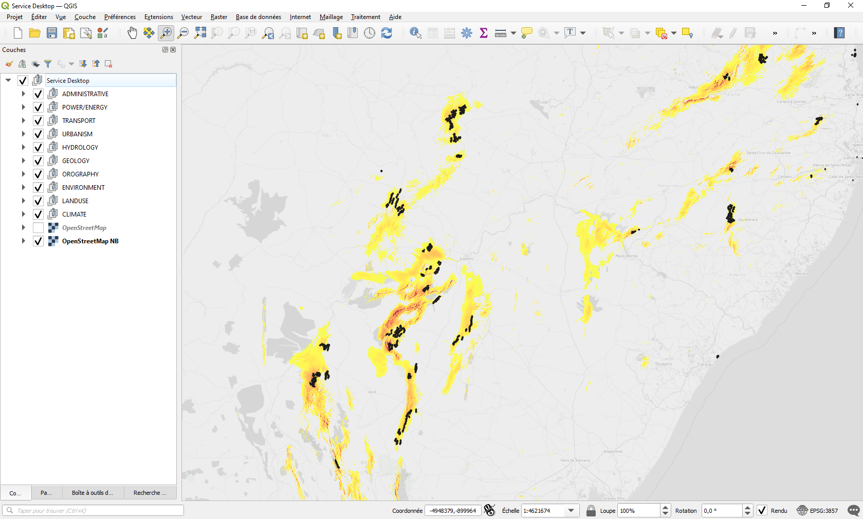Click the Remove layer/group icon
Image resolution: width=863 pixels, height=519 pixels.
click(x=108, y=64)
